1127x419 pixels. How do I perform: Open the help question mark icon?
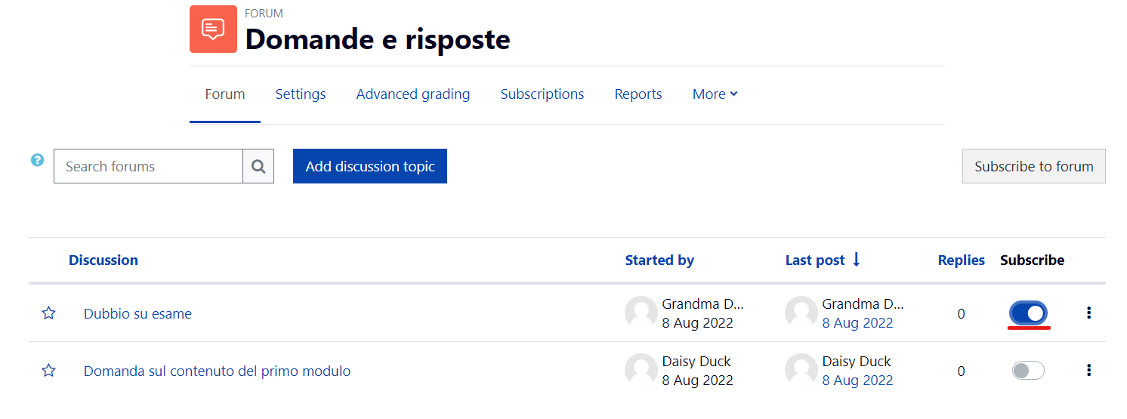(x=37, y=160)
